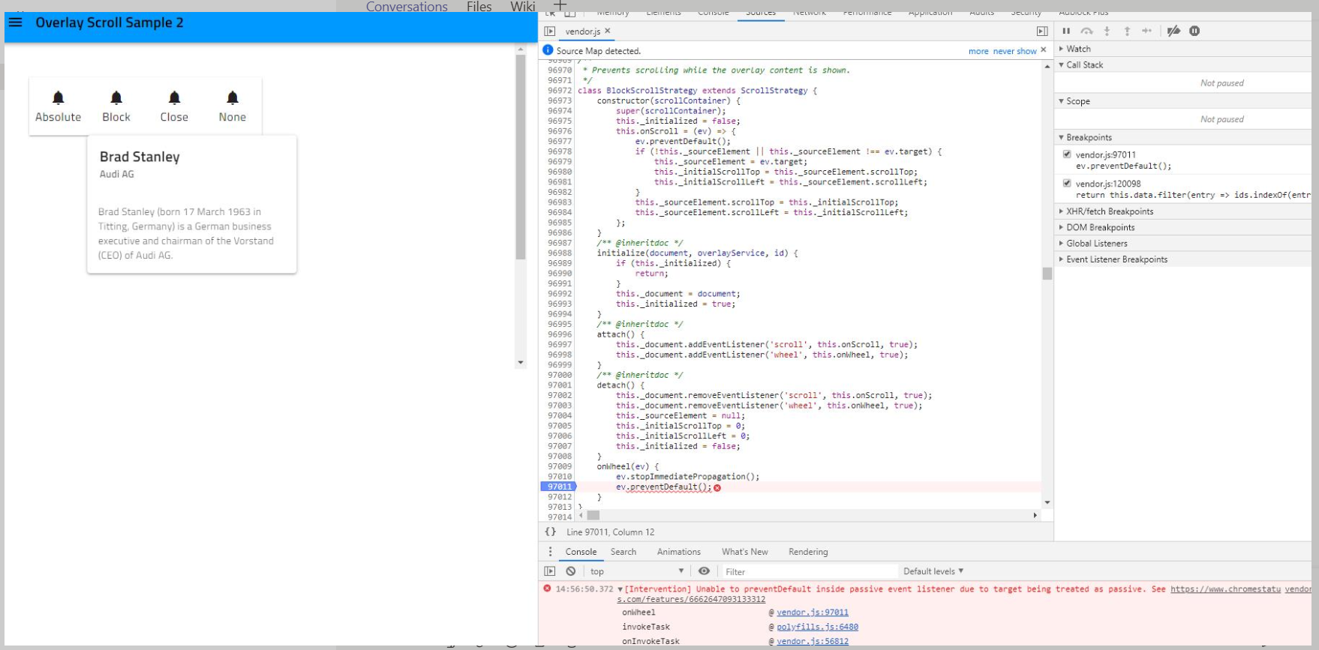Switch to the Console drawer tab
Image resolution: width=1319 pixels, height=650 pixels.
tap(581, 552)
